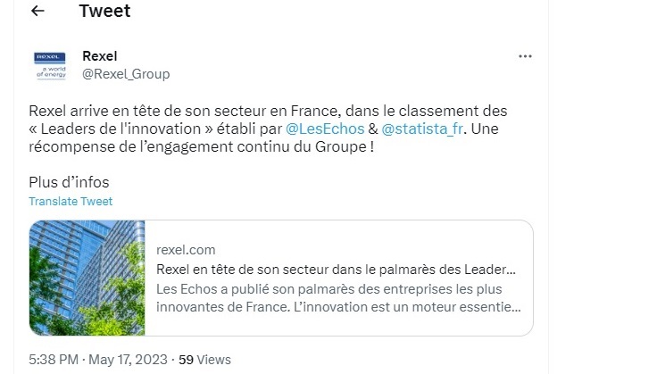Click the Tweet page heading
The width and height of the screenshot is (657, 374).
click(104, 12)
